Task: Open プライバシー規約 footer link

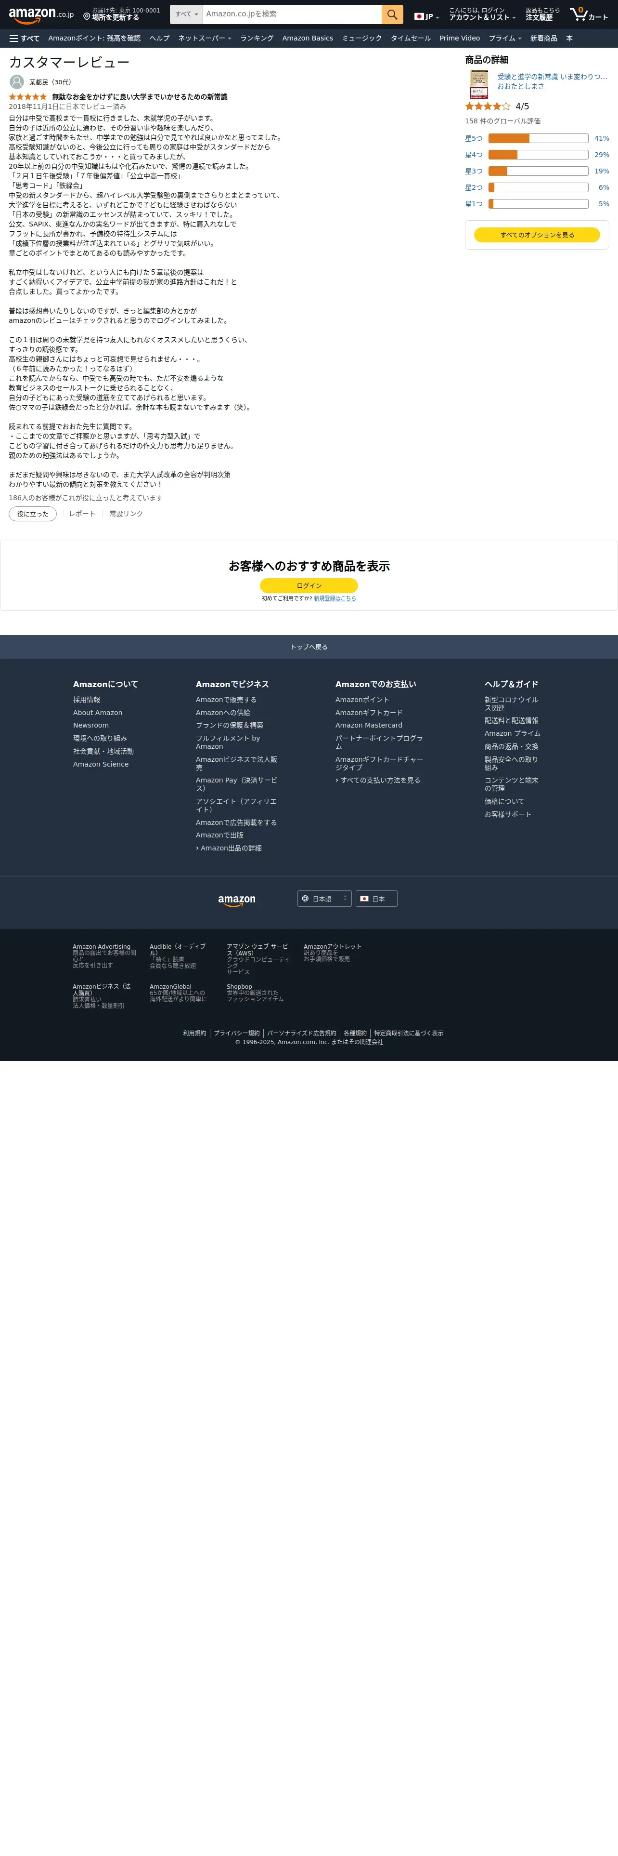Action: pos(237,1033)
